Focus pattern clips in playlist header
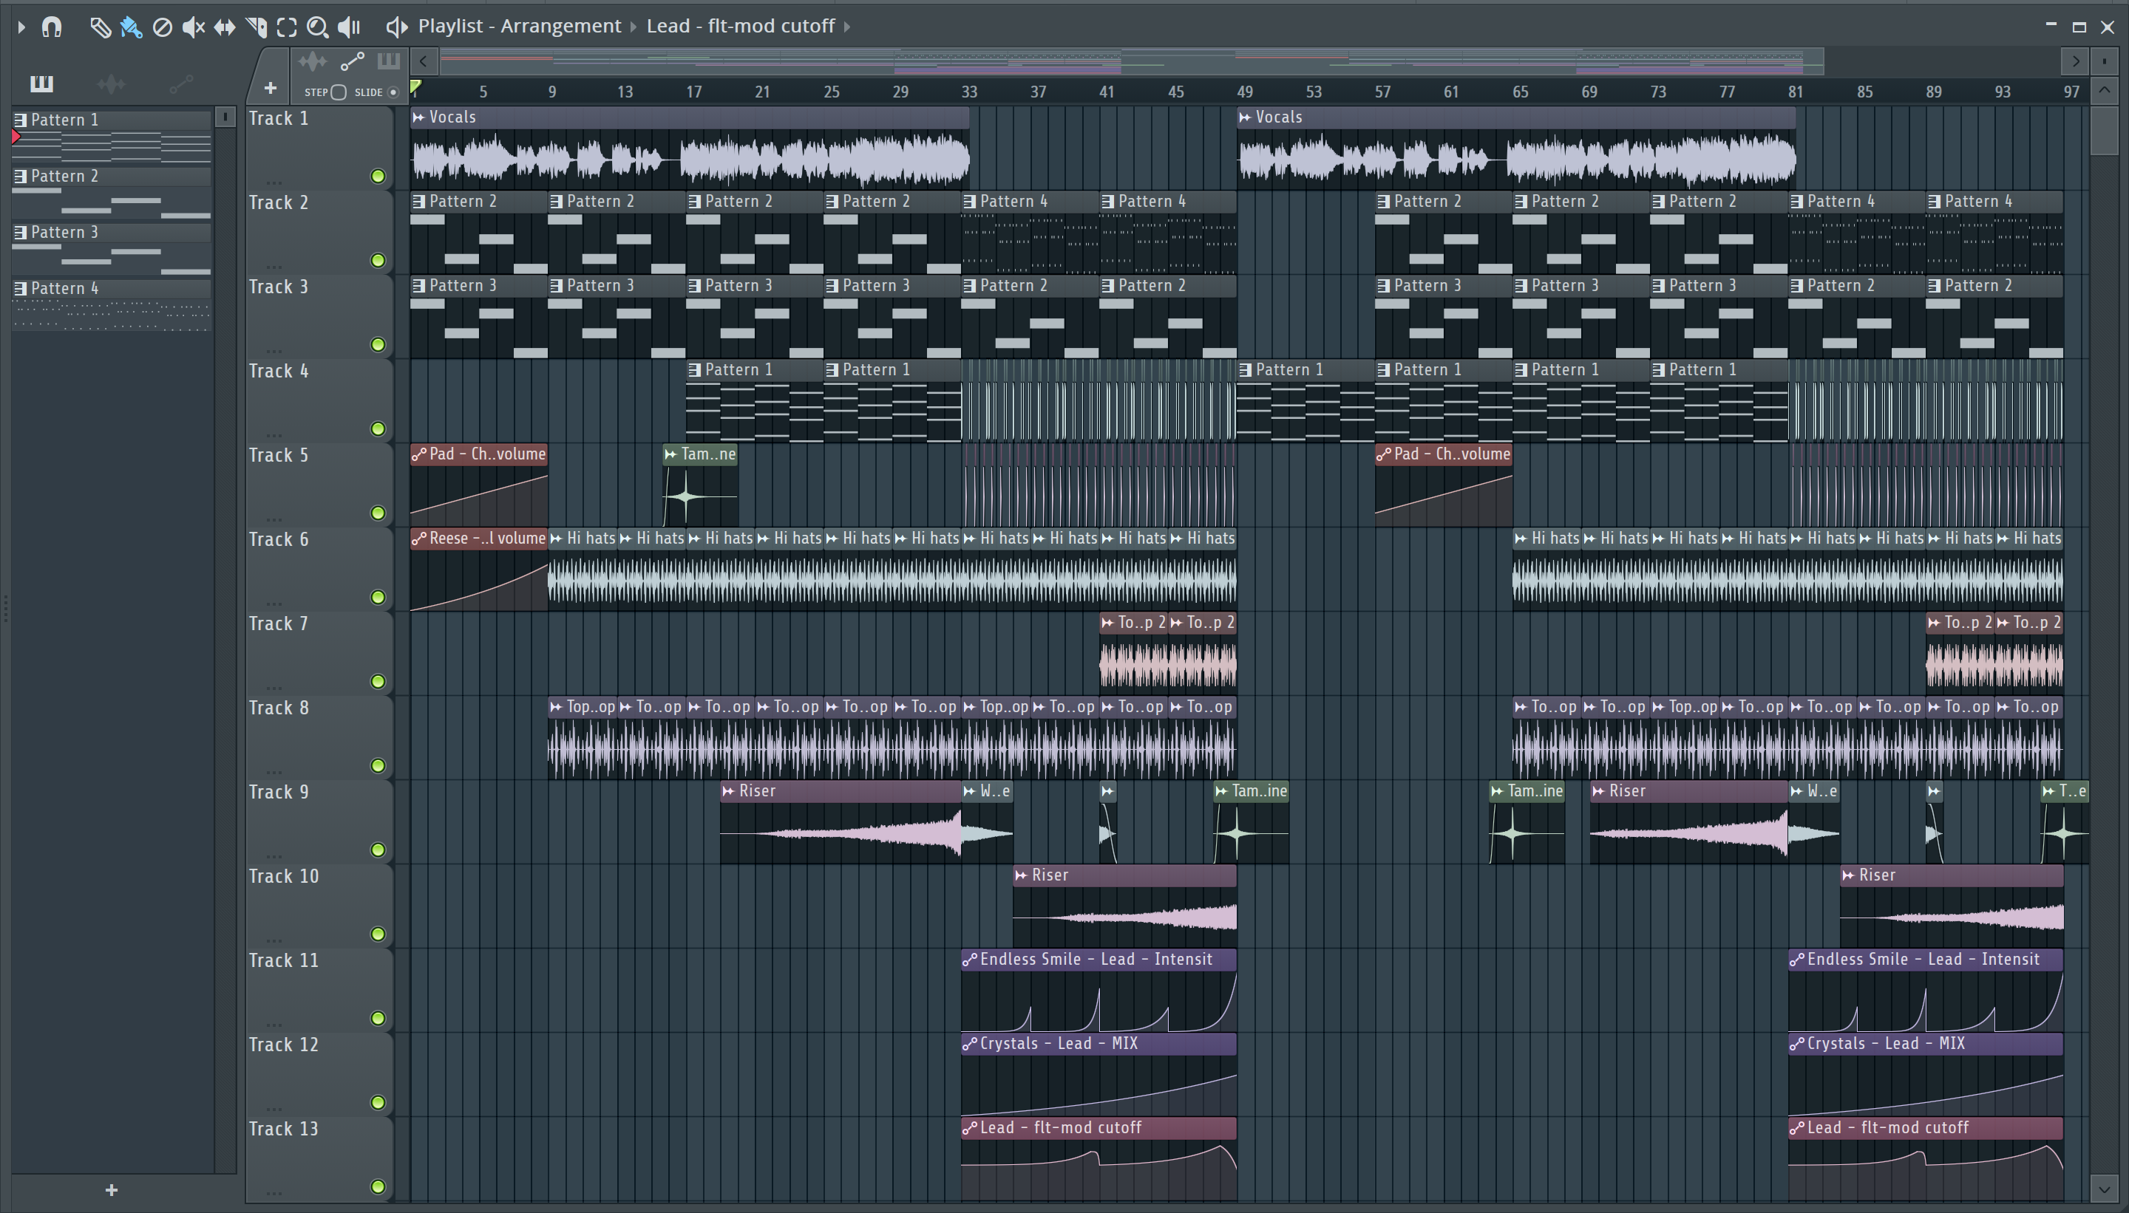2129x1213 pixels. tap(388, 61)
